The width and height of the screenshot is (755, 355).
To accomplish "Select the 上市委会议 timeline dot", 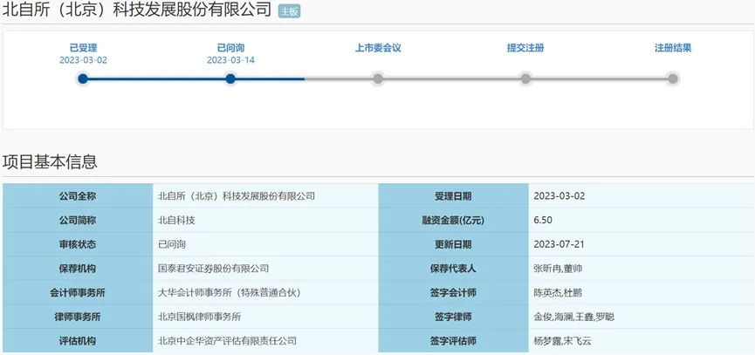I will point(378,79).
